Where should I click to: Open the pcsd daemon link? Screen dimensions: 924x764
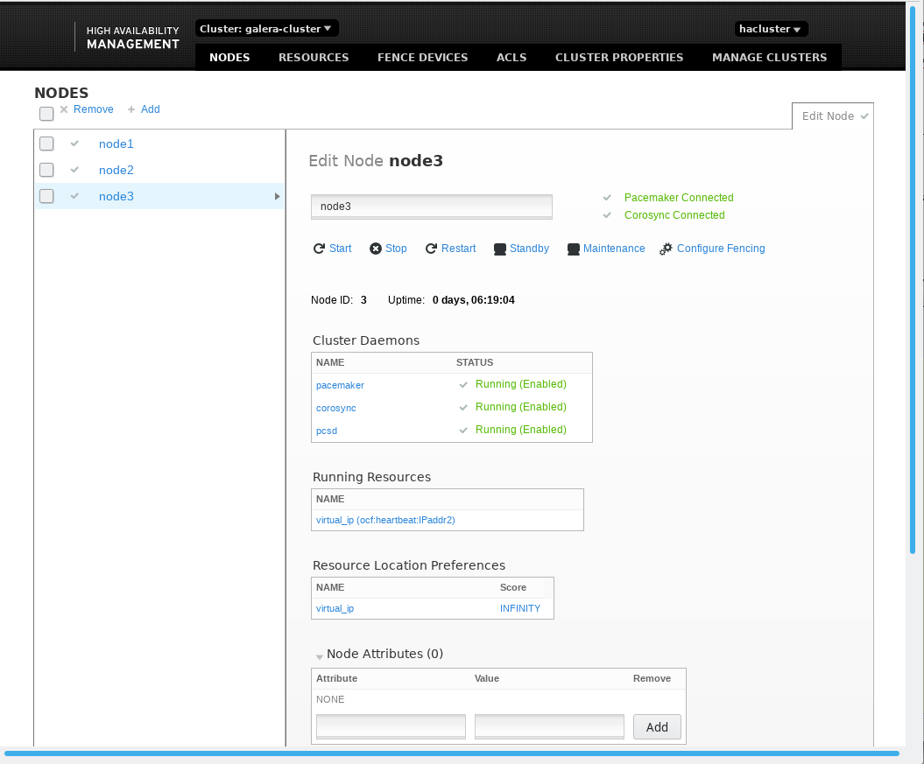tap(327, 431)
